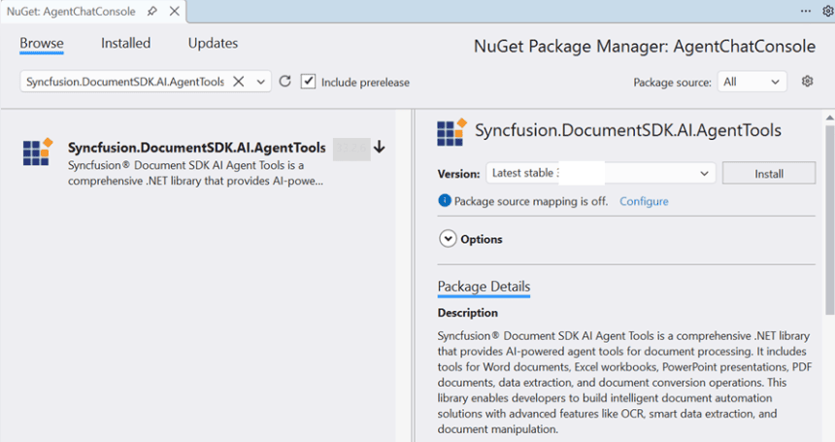This screenshot has height=442, width=835.
Task: Click the package source mapping info icon
Action: point(444,201)
